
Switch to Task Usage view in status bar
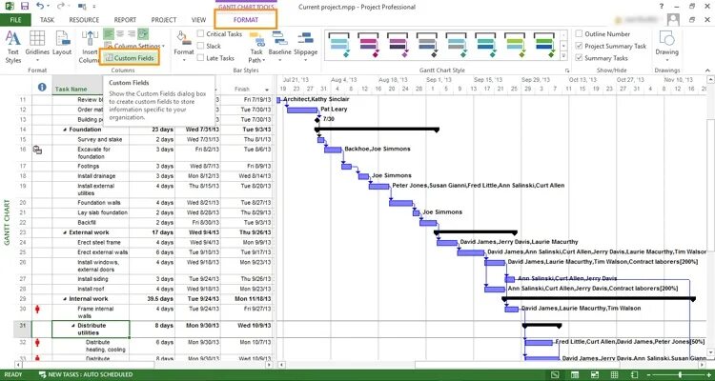[575, 374]
